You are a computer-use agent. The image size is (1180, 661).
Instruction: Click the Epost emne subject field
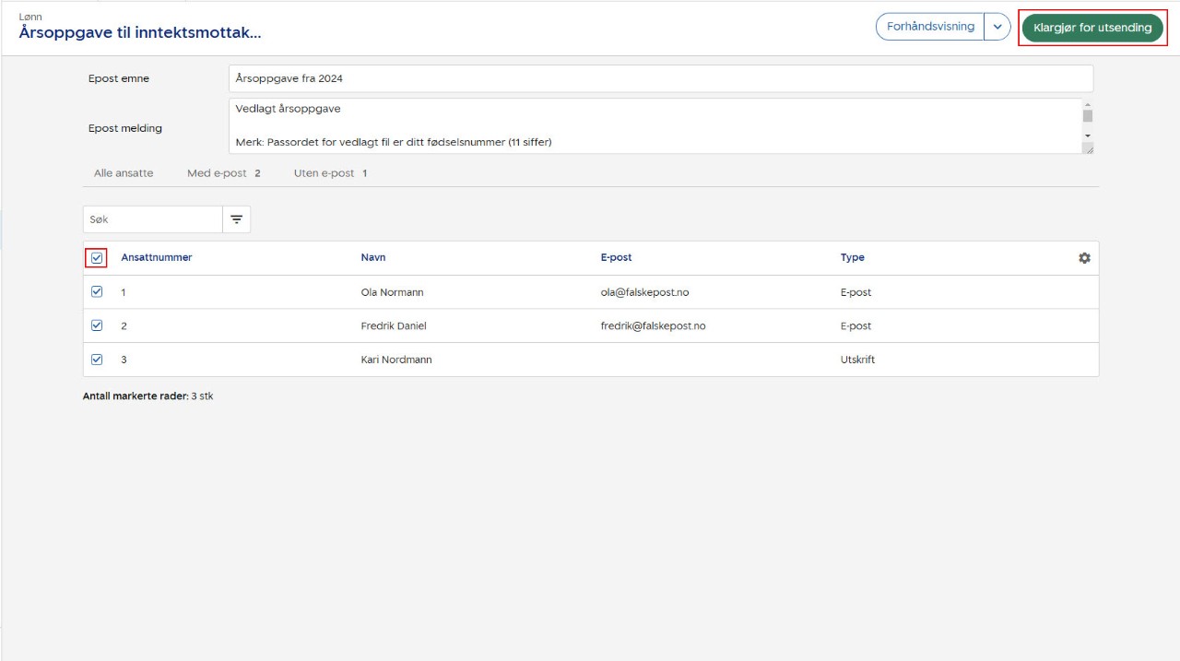461,78
